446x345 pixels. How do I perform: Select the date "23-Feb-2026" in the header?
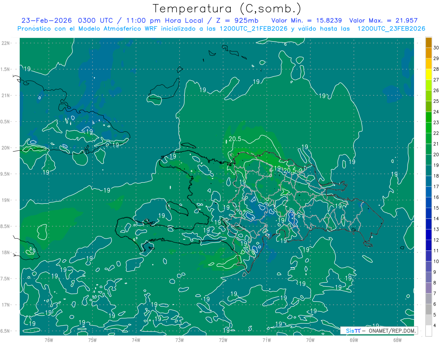(47, 20)
